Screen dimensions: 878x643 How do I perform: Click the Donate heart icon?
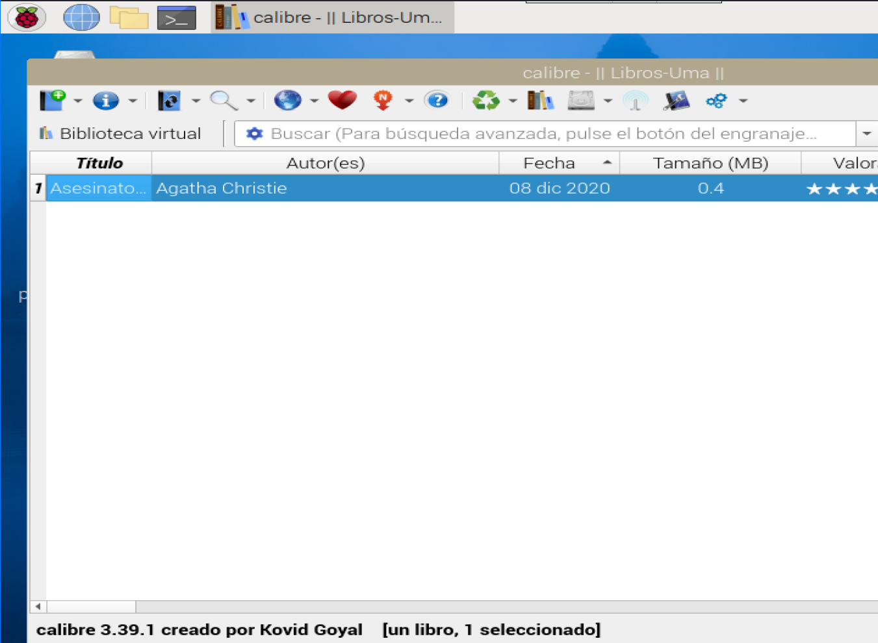point(342,100)
